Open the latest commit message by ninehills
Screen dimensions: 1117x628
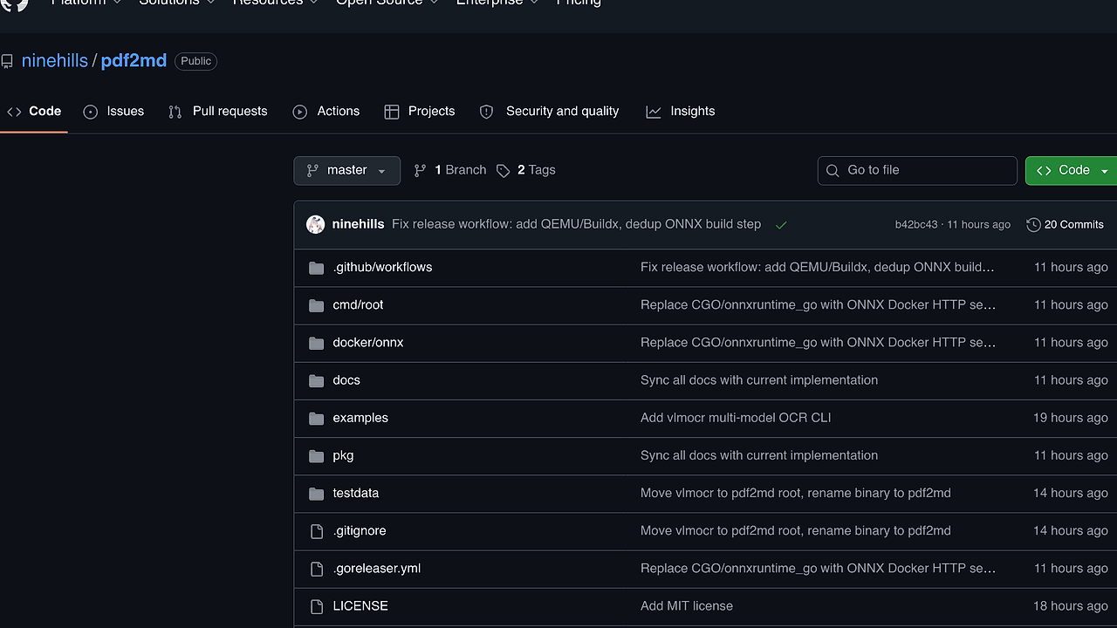(576, 224)
